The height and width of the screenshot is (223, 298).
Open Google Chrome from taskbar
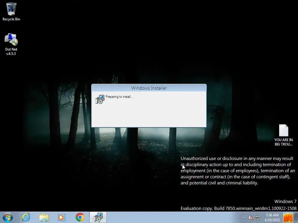click(x=80, y=217)
